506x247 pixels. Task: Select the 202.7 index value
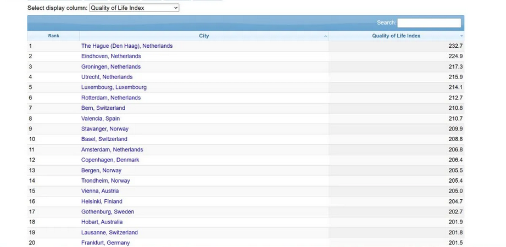[x=455, y=211]
